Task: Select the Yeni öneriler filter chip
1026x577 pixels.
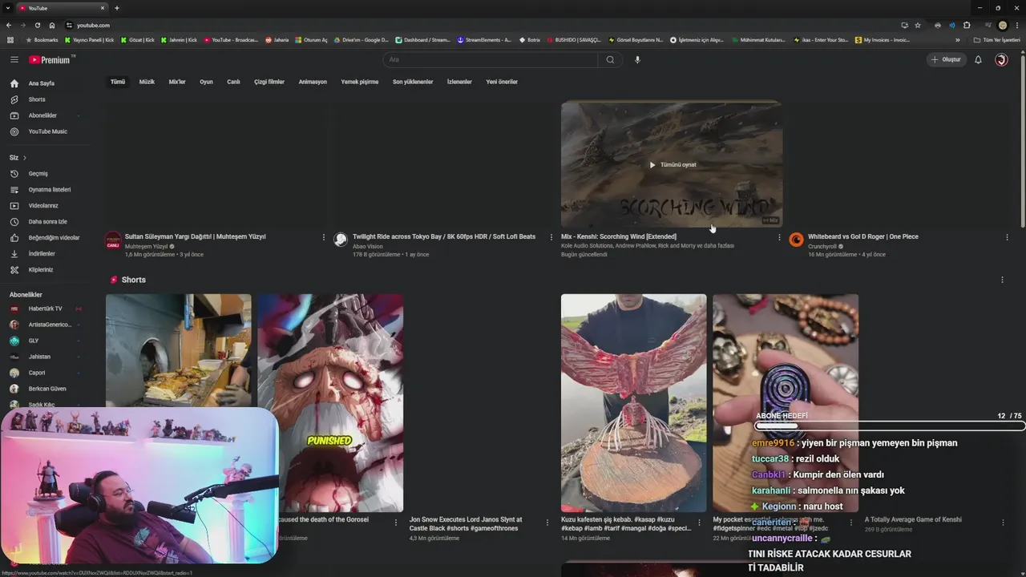Action: pos(502,82)
